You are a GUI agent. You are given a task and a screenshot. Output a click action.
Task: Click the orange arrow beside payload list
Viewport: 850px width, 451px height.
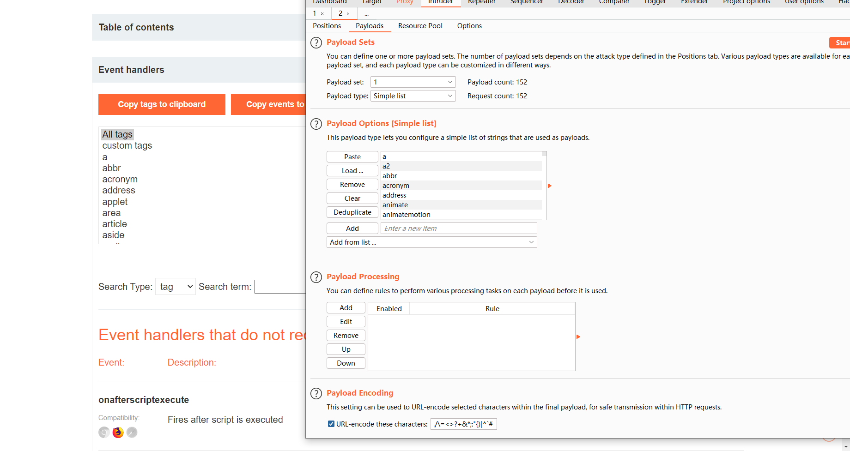coord(550,186)
